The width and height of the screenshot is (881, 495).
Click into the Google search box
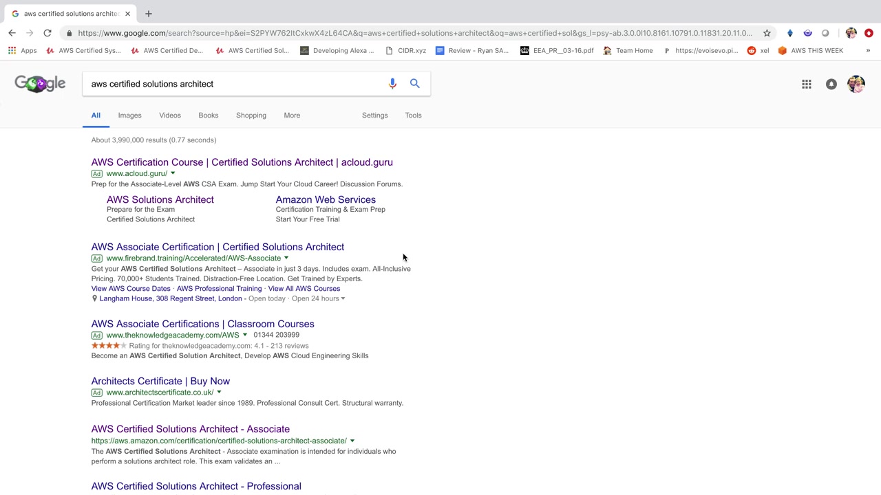pos(234,84)
